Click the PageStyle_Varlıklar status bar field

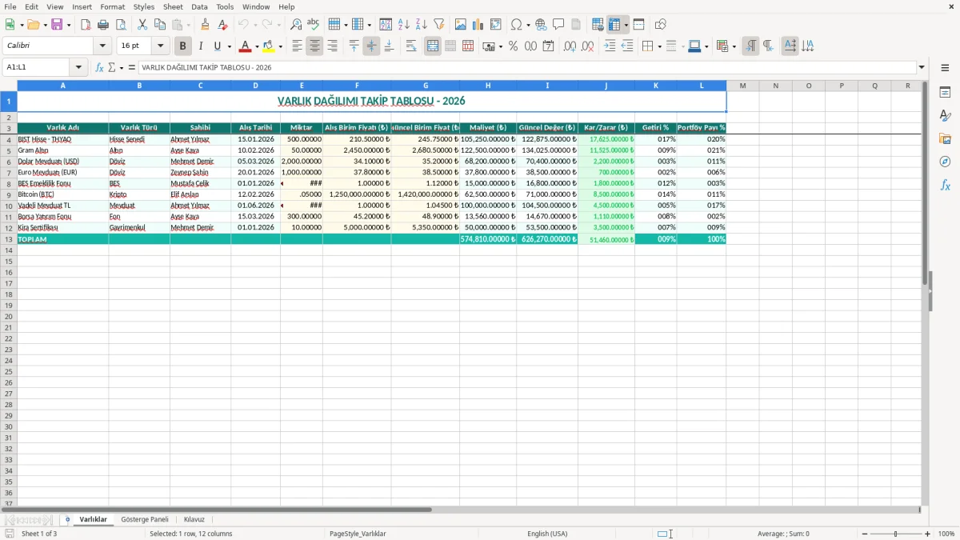358,534
